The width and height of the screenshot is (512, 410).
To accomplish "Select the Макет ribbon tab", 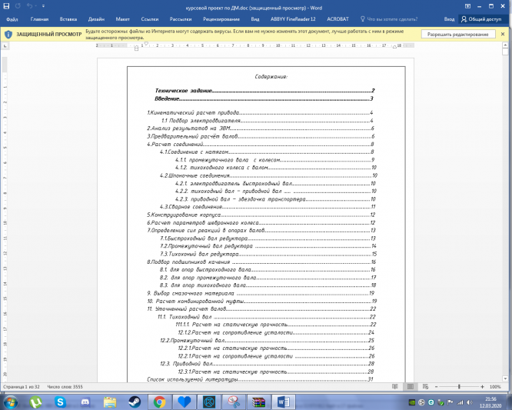I will (x=123, y=19).
